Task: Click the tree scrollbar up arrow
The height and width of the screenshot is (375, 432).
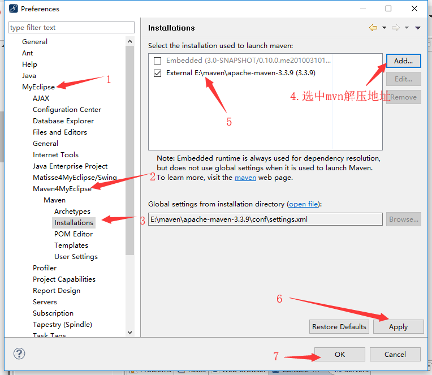Action: pos(129,41)
